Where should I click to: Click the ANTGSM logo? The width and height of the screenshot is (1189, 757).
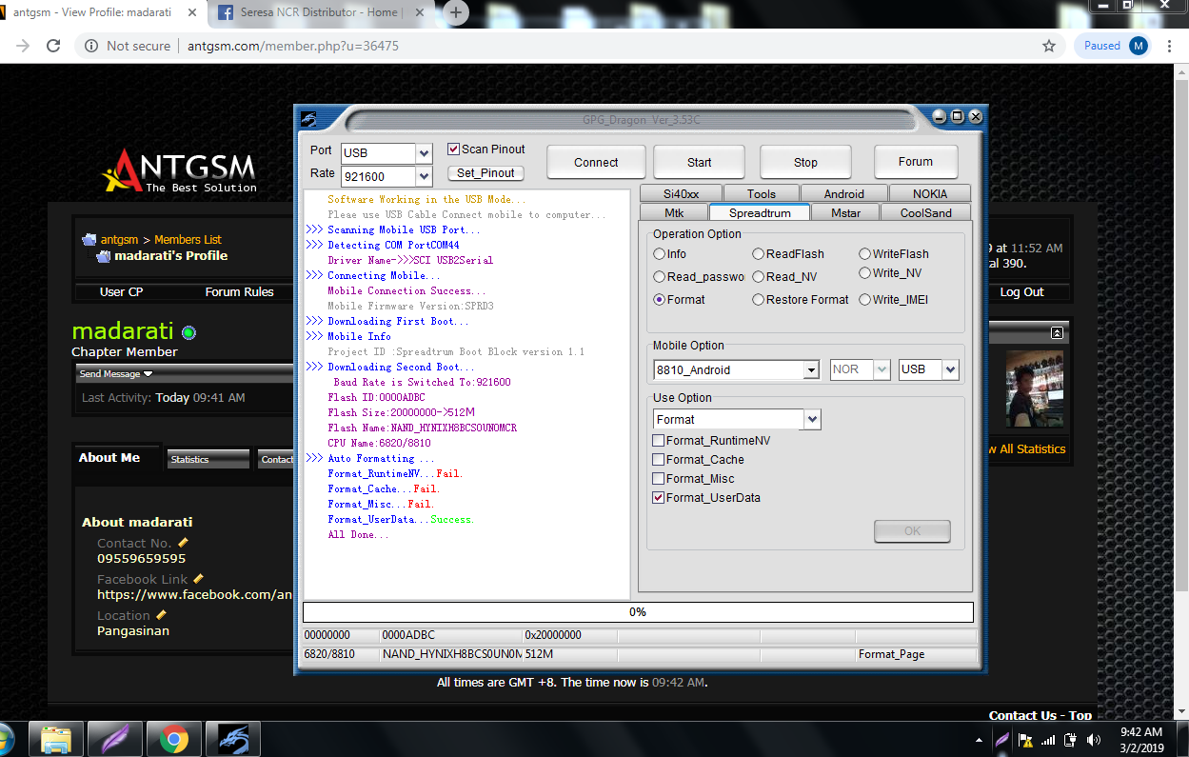click(179, 170)
